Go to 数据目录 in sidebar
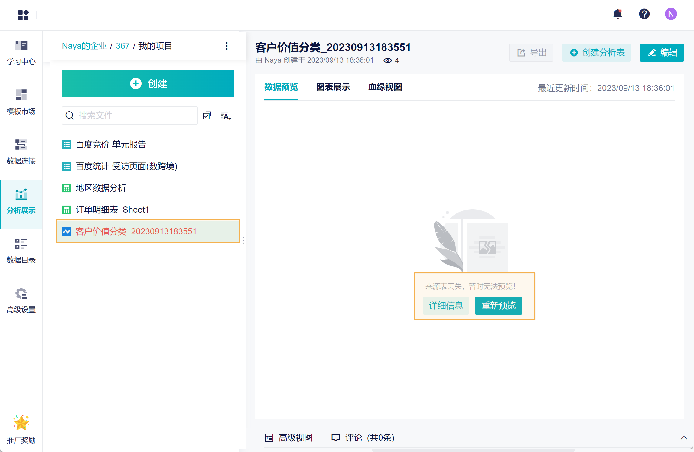 (x=21, y=251)
